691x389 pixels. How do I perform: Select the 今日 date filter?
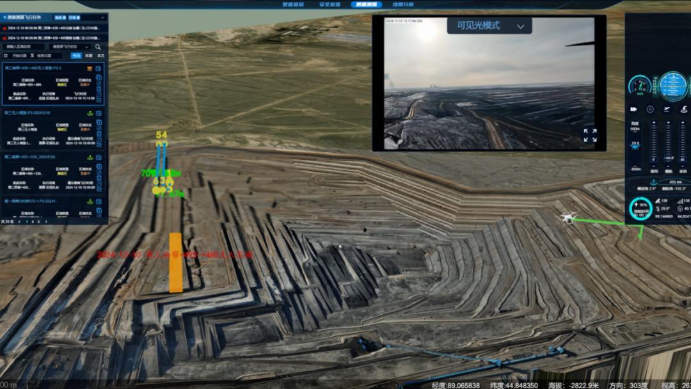tap(76, 56)
